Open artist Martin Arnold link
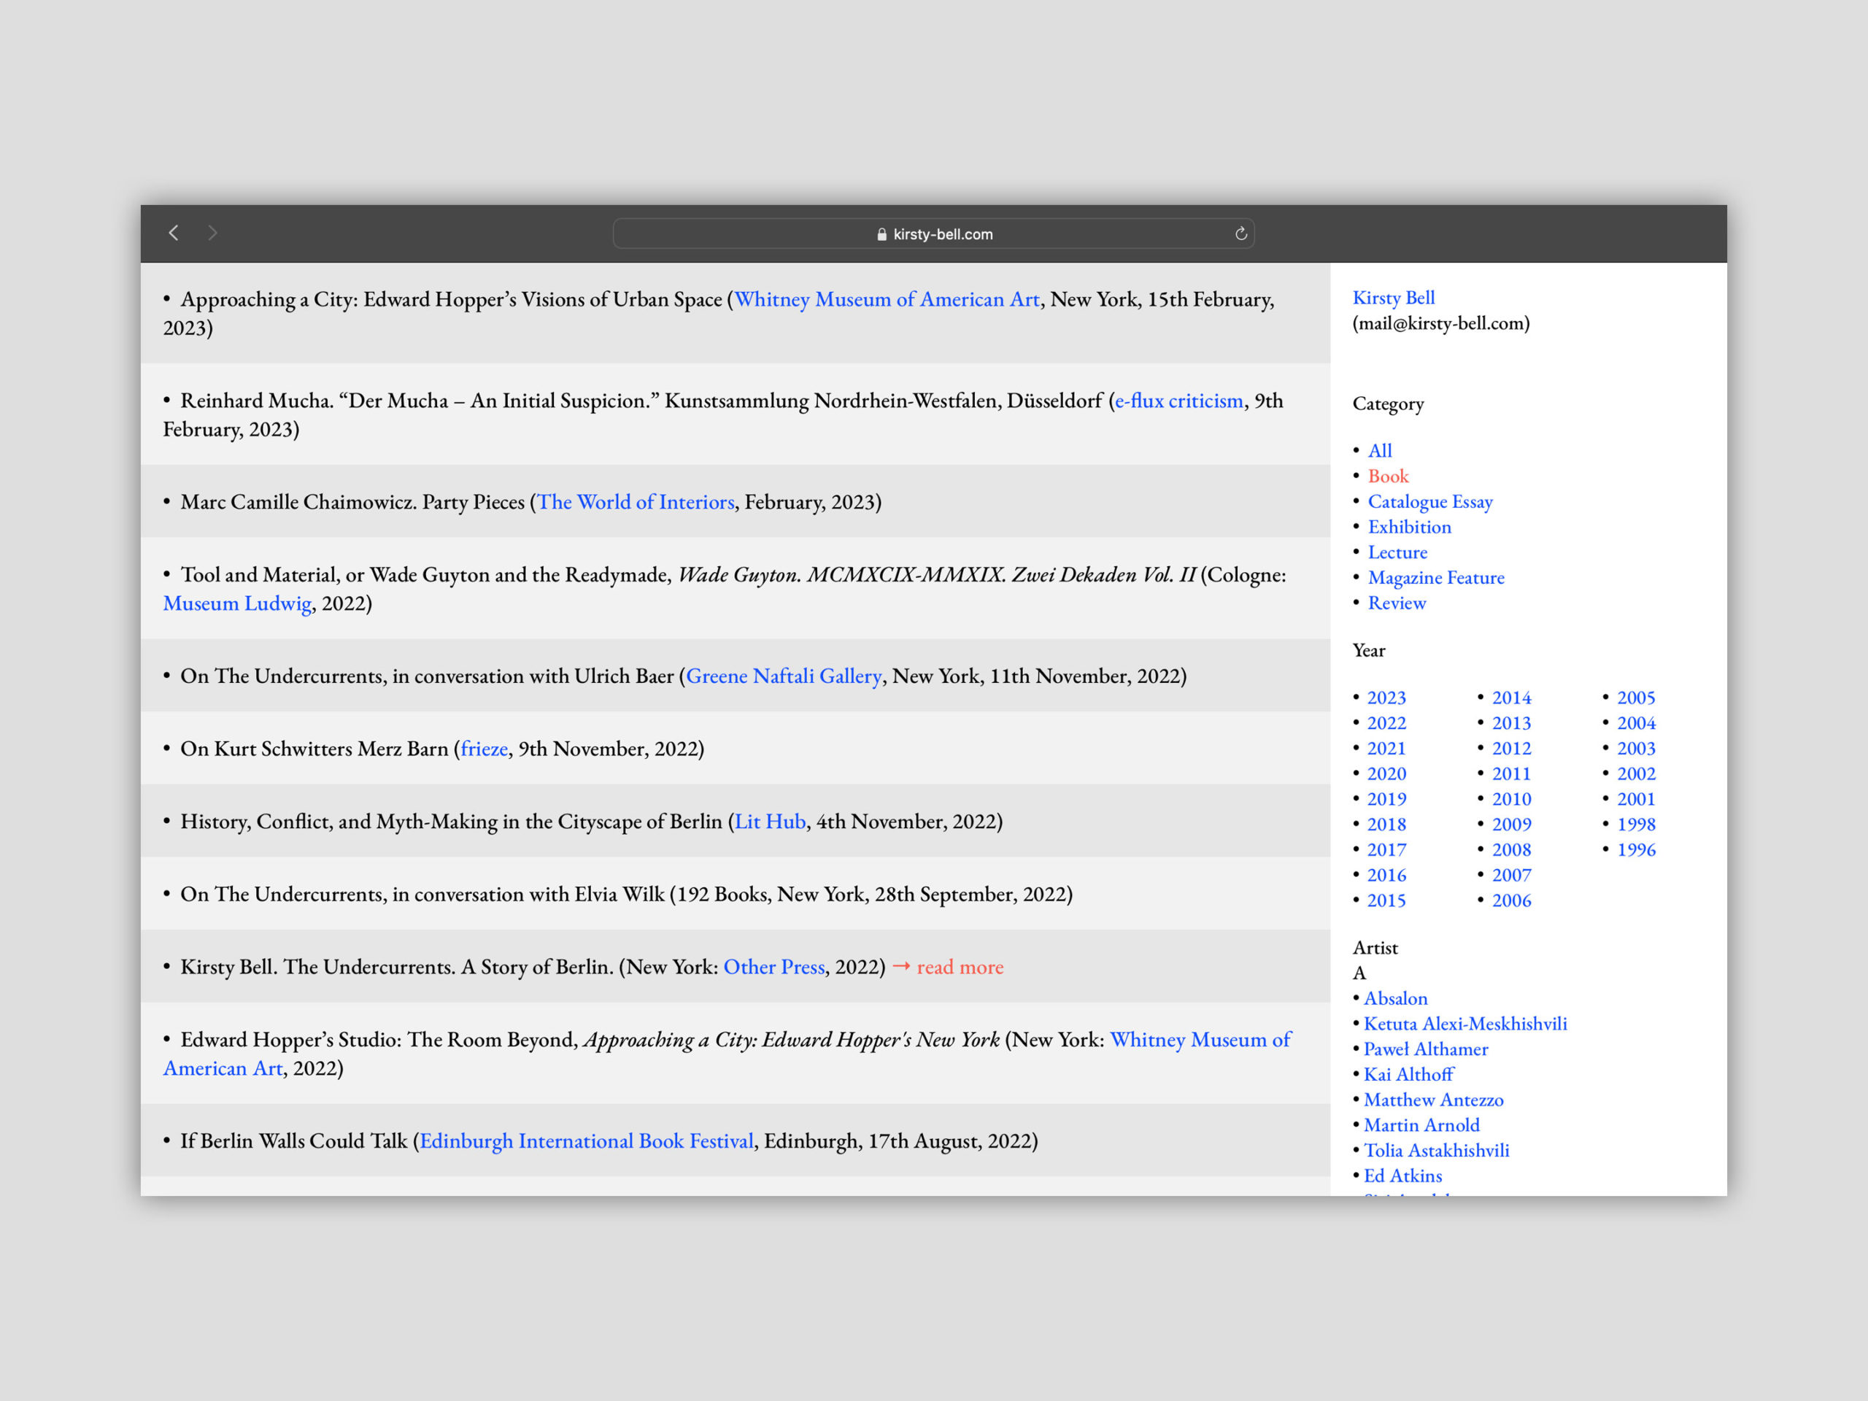Image resolution: width=1868 pixels, height=1401 pixels. (1421, 1125)
